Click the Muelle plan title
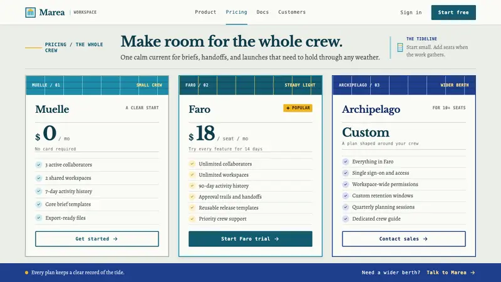 [x=52, y=109]
